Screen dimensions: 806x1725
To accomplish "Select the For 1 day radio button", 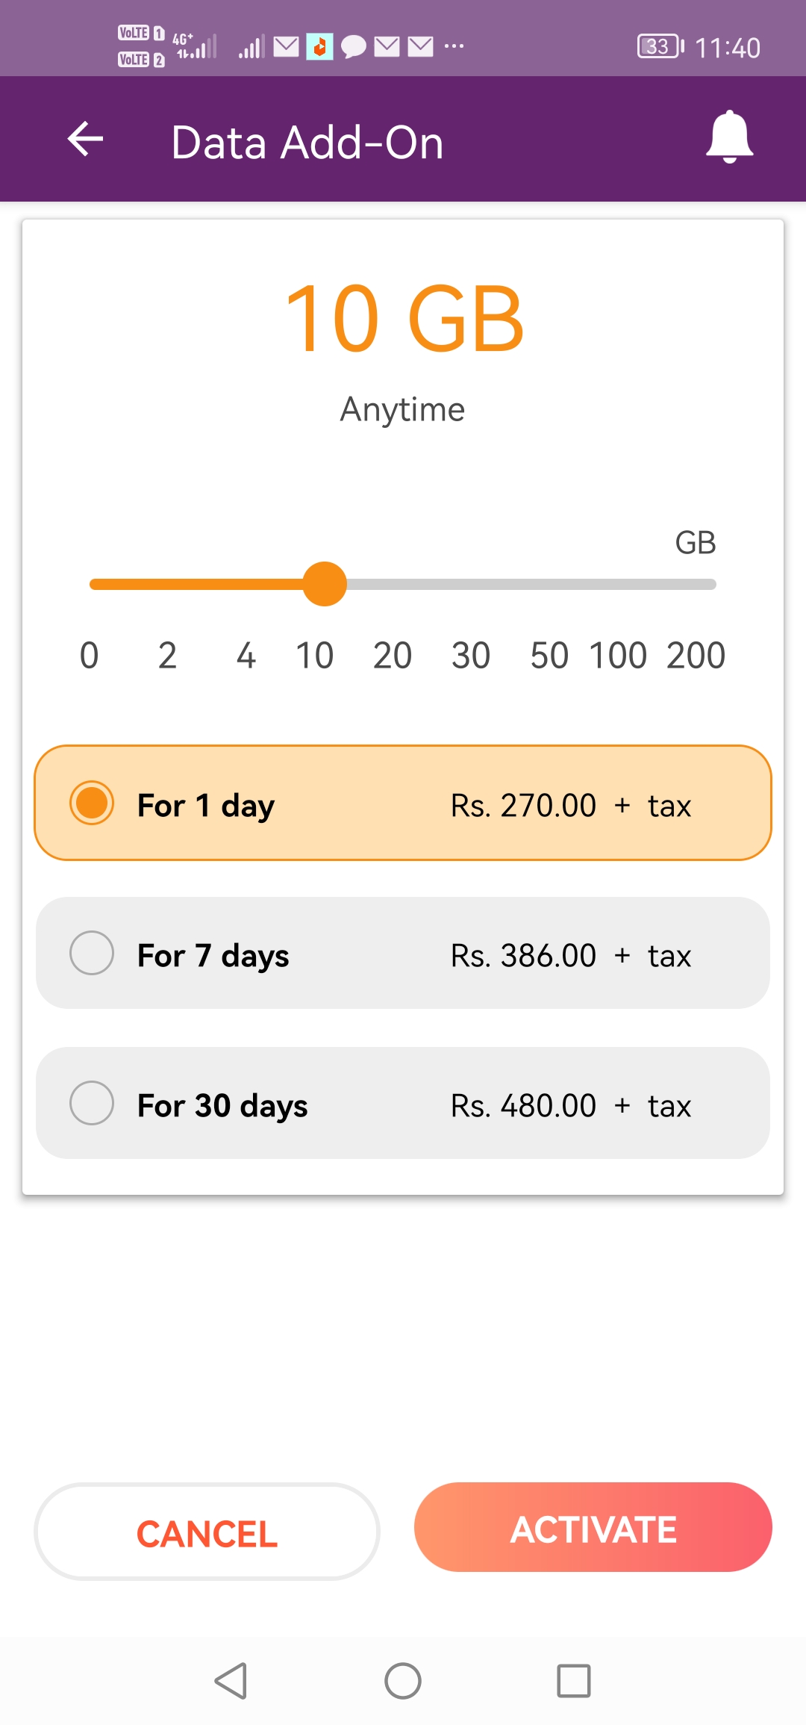I will 92,803.
